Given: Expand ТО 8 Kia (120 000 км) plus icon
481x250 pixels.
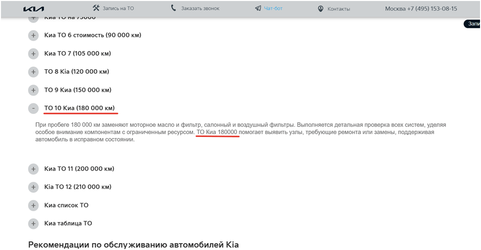Looking at the screenshot, I should (x=33, y=72).
